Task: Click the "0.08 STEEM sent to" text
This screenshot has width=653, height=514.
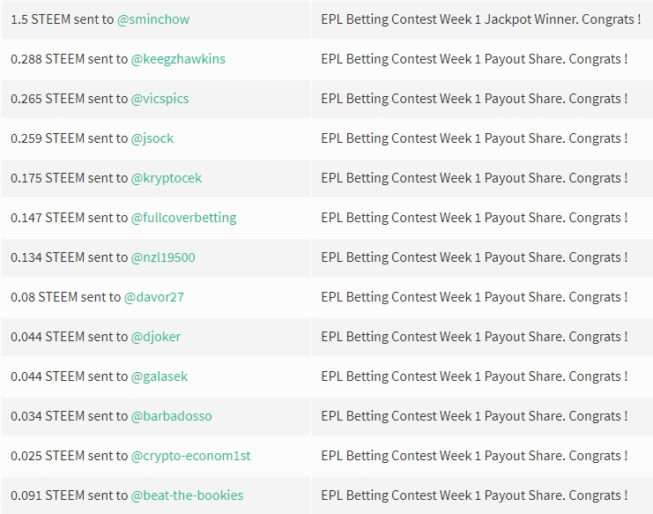Action: click(x=65, y=296)
